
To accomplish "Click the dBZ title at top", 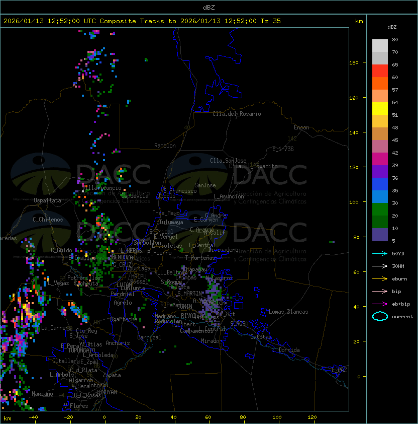I will pos(209,7).
